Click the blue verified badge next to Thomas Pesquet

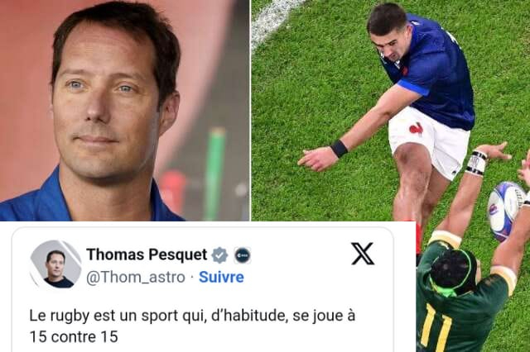coord(220,254)
